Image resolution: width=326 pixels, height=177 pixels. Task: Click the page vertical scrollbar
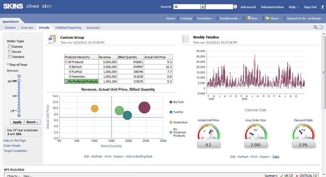point(324,73)
